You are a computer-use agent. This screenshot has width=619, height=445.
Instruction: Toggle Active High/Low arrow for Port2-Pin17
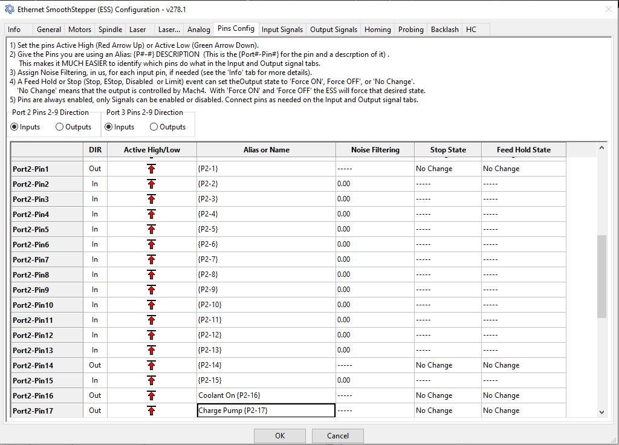[151, 411]
